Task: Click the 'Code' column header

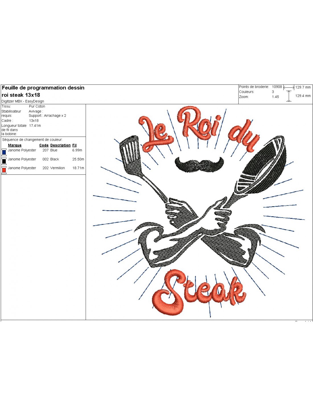Action: [x=44, y=145]
